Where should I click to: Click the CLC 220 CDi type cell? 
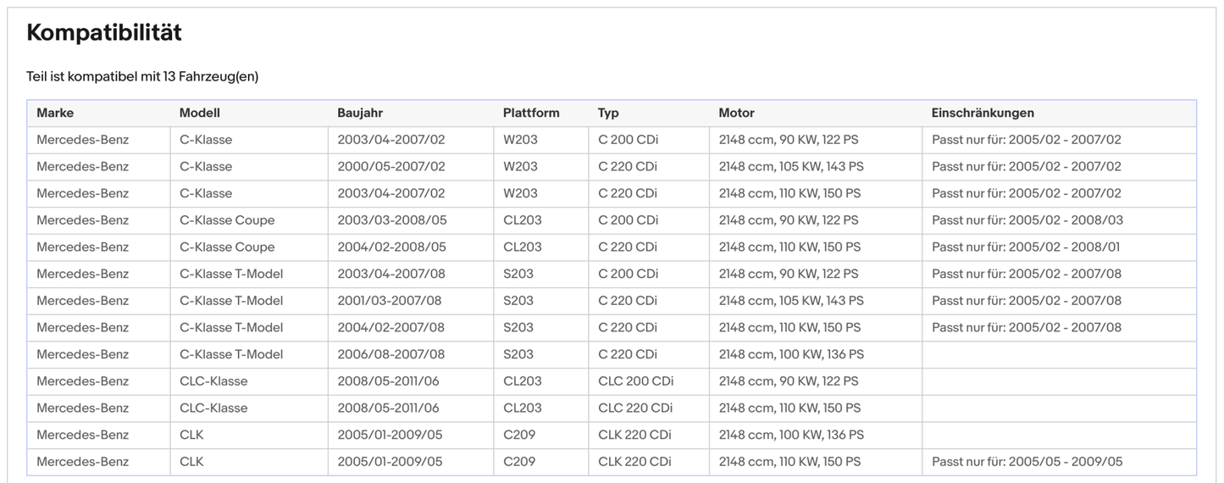click(635, 408)
